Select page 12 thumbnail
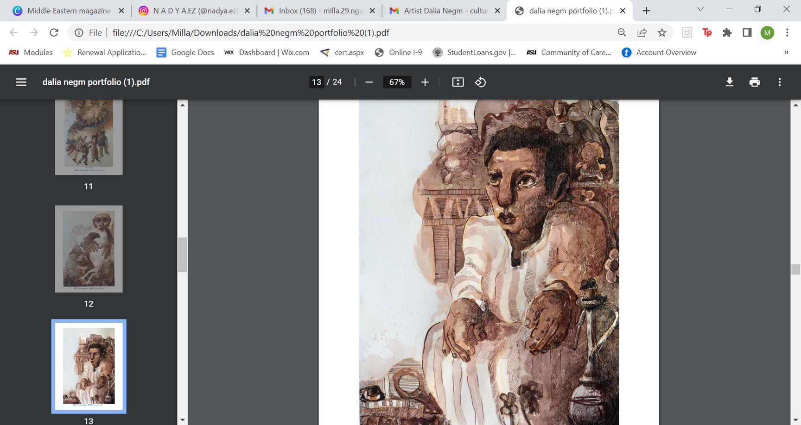This screenshot has height=425, width=801. [89, 249]
